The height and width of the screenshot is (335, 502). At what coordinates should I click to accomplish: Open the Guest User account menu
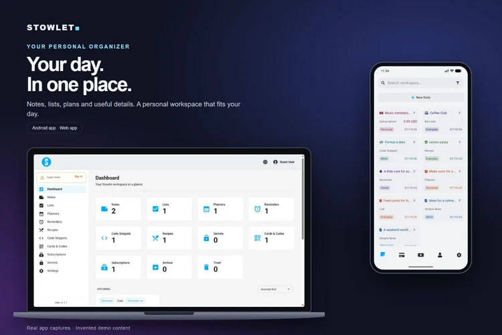(284, 162)
